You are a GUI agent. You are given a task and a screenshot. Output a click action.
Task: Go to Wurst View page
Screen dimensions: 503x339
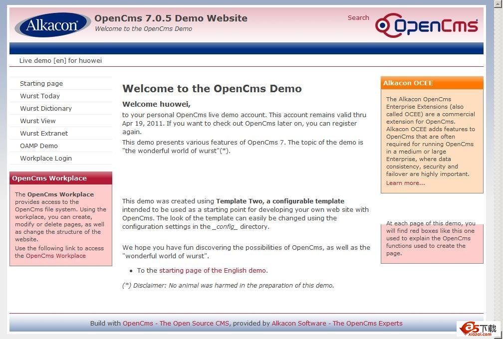(x=38, y=121)
